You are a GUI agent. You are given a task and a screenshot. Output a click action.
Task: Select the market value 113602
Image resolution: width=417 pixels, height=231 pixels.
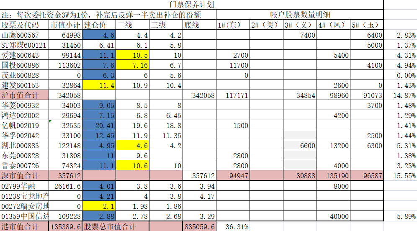click(x=65, y=65)
